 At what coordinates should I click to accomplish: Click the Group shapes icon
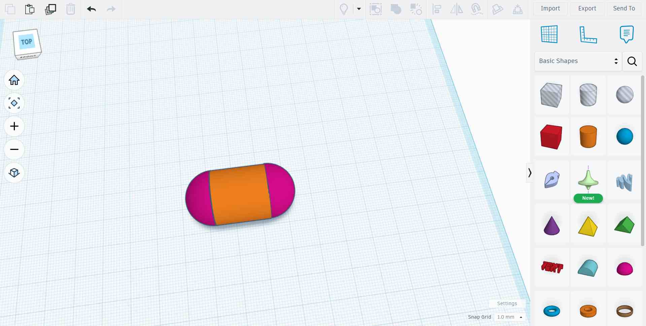(396, 9)
